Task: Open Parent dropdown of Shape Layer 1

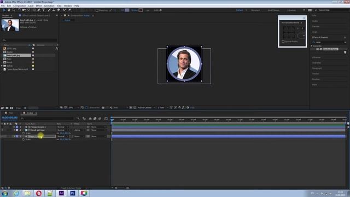Action: click(x=98, y=127)
